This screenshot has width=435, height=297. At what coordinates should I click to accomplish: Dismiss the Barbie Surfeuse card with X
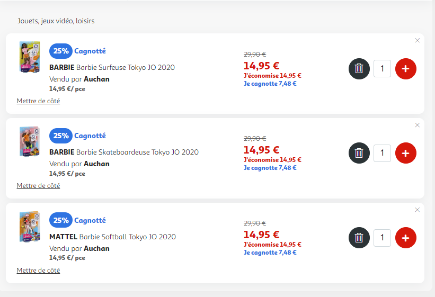(x=417, y=40)
